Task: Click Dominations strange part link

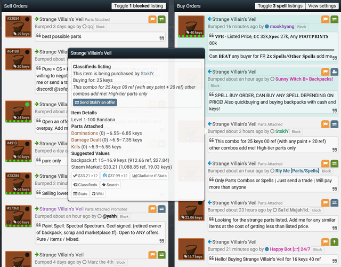Action: [x=85, y=133]
